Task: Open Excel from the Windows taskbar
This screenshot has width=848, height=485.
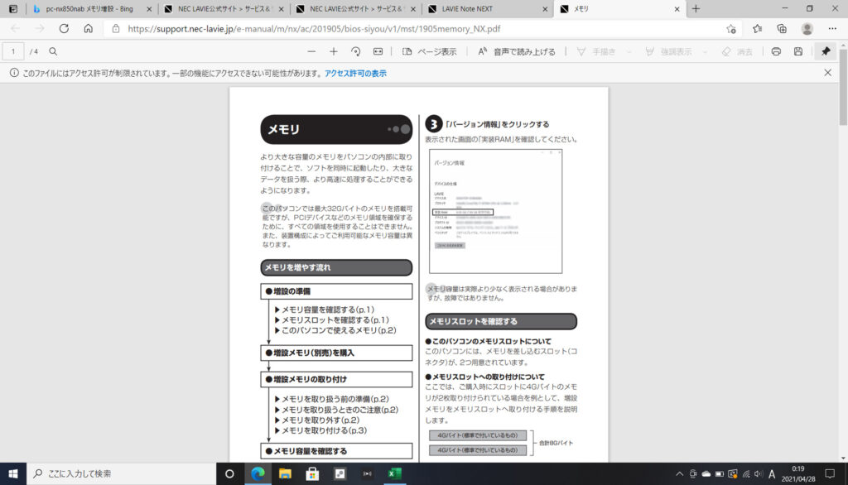Action: coord(395,473)
